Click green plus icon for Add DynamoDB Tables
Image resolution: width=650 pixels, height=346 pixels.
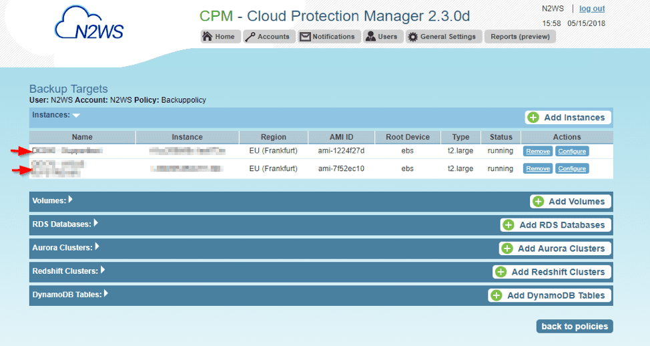click(x=497, y=295)
